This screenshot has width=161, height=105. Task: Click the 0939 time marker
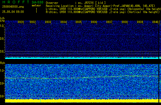(140, 22)
